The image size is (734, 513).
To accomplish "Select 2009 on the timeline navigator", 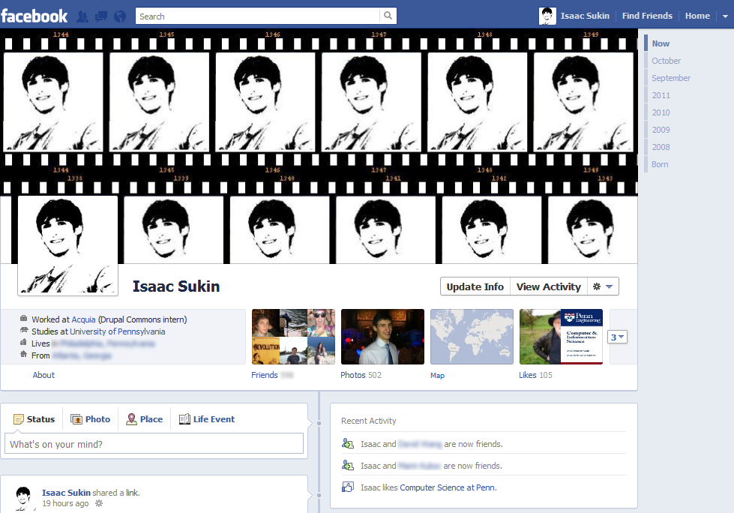I will 661,129.
